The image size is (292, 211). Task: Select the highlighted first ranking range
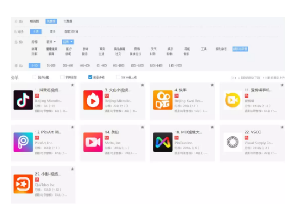click(x=34, y=66)
